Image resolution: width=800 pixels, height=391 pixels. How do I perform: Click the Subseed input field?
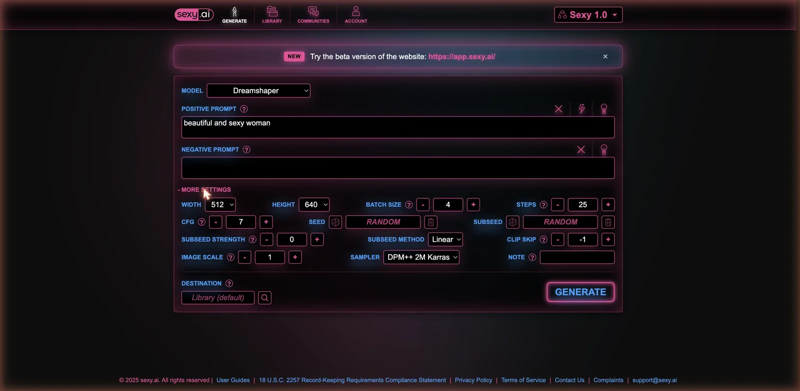[x=560, y=222]
